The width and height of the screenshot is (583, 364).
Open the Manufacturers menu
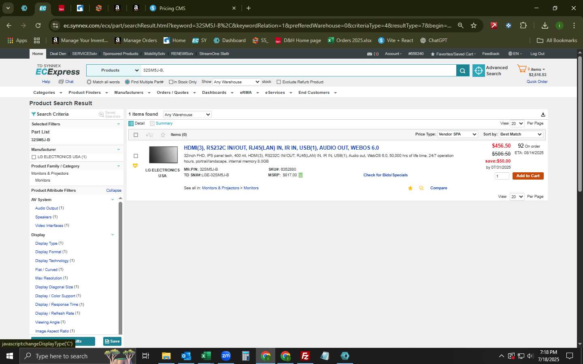(132, 93)
